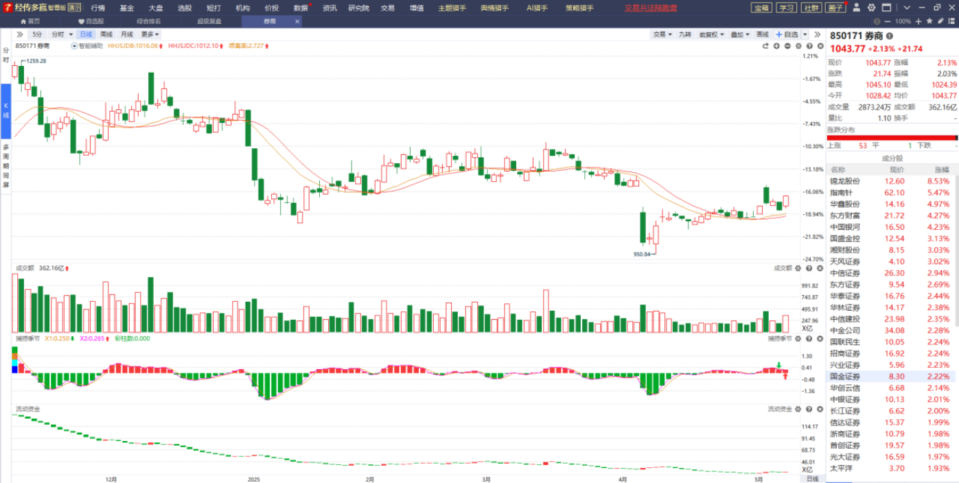Close the 券商 tab
The height and width of the screenshot is (483, 959).
[297, 21]
